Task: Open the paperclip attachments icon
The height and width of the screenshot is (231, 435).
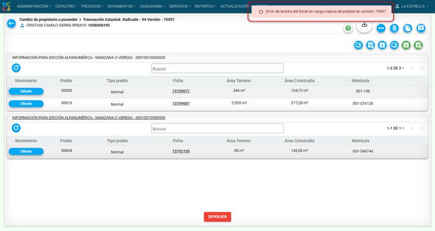Action: tap(394, 28)
